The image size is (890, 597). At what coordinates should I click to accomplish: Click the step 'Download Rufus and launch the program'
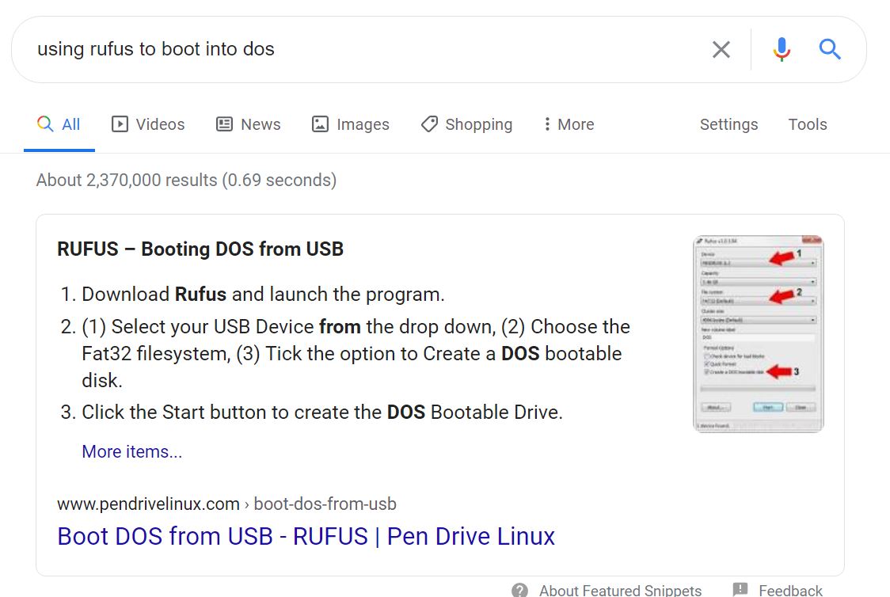pos(264,295)
